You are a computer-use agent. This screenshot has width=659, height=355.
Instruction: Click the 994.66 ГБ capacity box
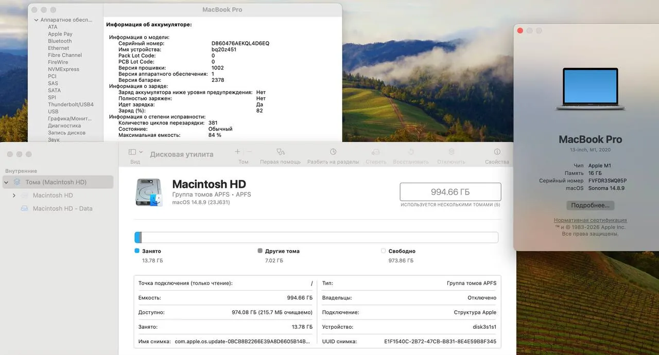450,192
